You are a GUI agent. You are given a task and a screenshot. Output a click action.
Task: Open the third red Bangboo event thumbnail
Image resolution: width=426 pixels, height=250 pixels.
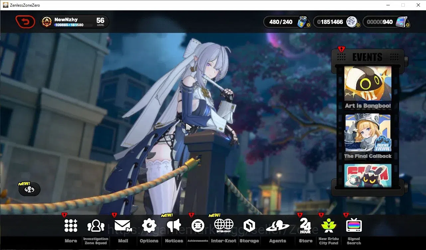click(x=368, y=176)
